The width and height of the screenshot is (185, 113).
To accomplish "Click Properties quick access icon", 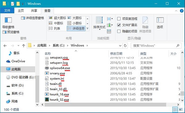I will (x=12, y=4).
